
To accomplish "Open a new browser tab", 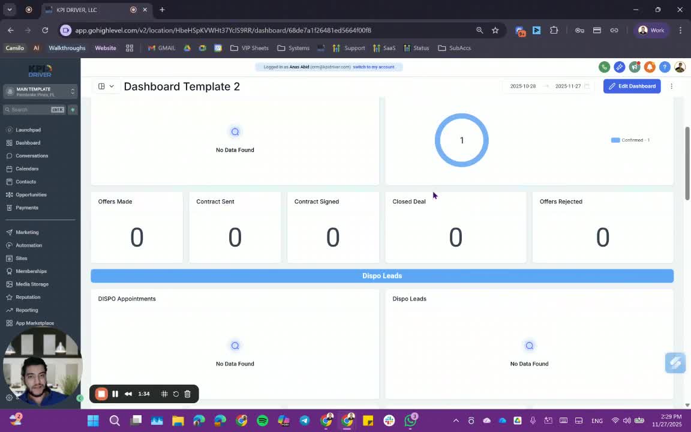I will pos(162,10).
